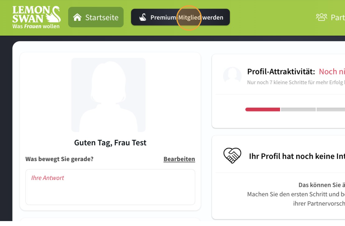Click the handshake heart icon

point(232,156)
